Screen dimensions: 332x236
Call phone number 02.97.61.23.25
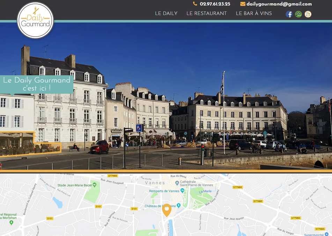point(215,4)
